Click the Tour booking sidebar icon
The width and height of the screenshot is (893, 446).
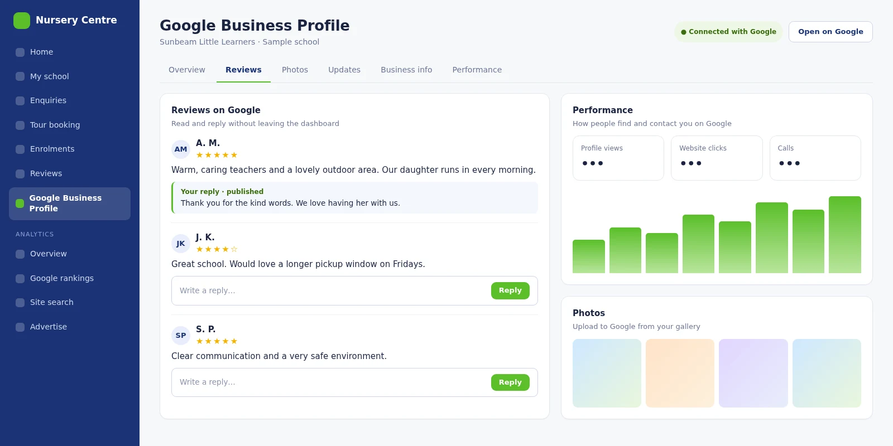point(20,125)
